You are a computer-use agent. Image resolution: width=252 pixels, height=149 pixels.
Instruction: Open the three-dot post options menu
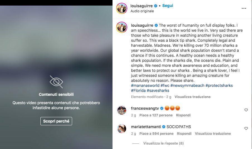click(244, 8)
